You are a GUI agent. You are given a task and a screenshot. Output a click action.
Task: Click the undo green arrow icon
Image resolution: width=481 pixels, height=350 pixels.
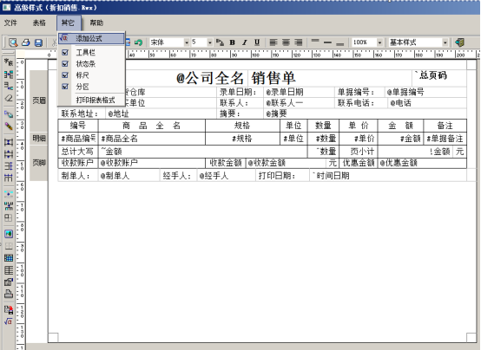click(x=139, y=42)
